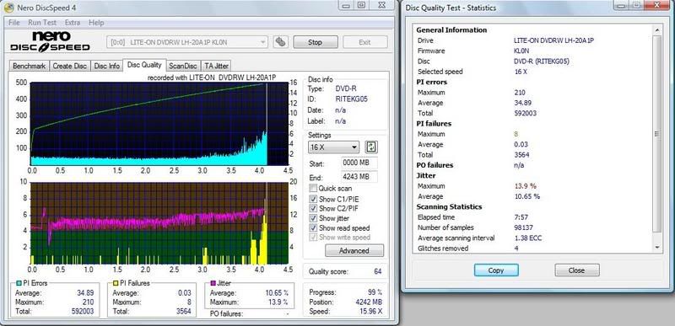Click the Jitter Maximum 13.9 % in Statistics
Screen dimensions: 675x326
[525, 186]
